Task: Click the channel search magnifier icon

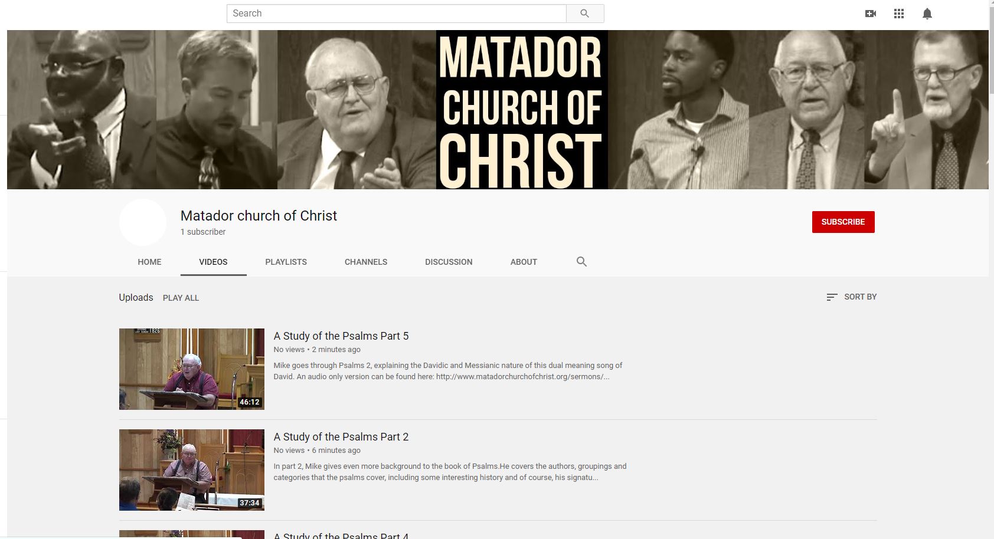Action: tap(581, 262)
